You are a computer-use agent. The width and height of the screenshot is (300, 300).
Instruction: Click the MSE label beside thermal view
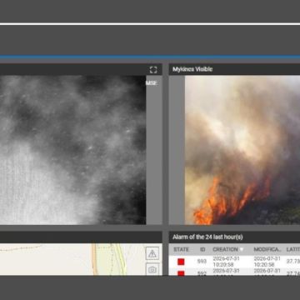click(x=152, y=83)
